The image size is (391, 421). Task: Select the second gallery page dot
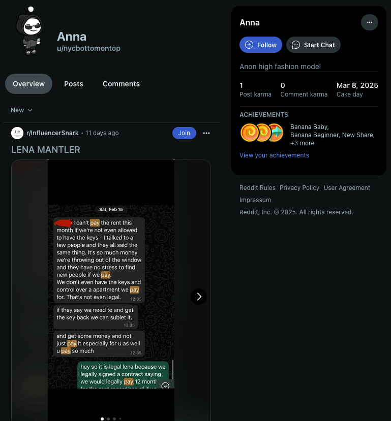(x=108, y=419)
